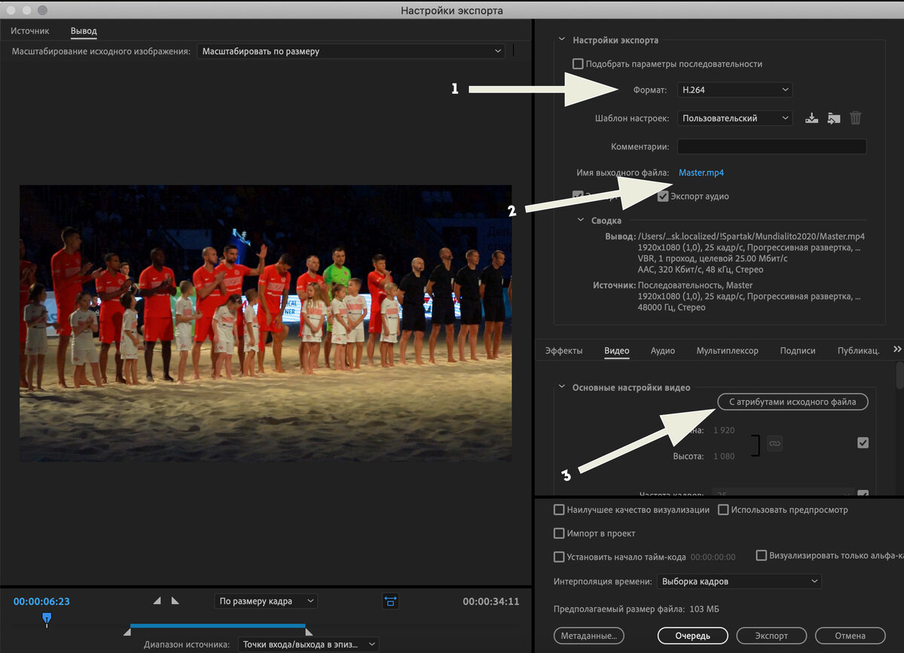904x653 pixels.
Task: Click the Экспорт button
Action: [x=771, y=636]
